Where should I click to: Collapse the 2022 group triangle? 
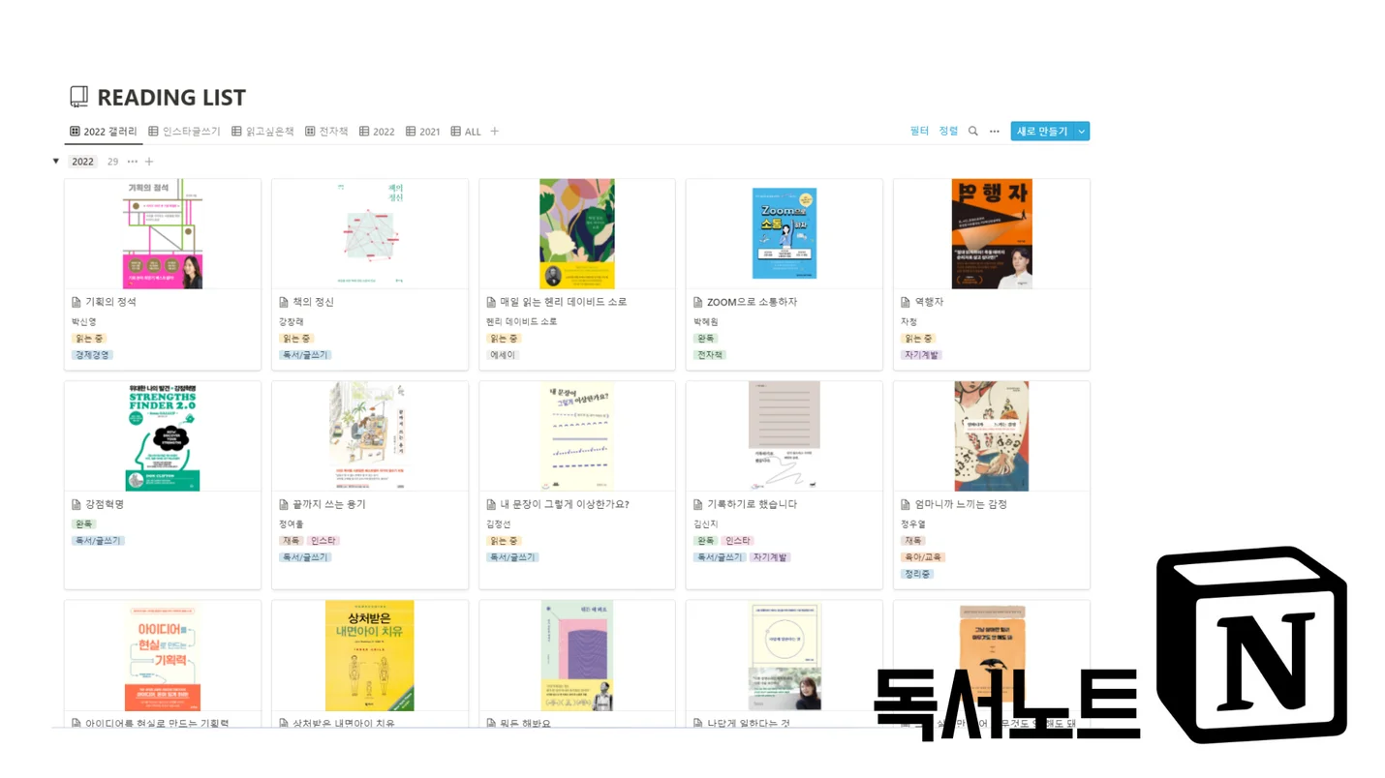[x=56, y=162]
